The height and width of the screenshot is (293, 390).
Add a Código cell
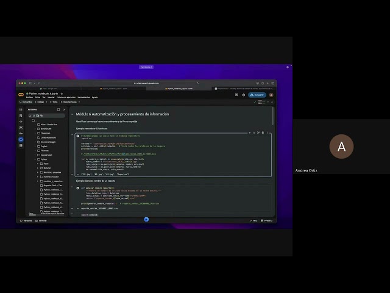[40, 102]
